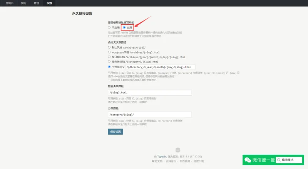The width and height of the screenshot is (308, 169).
Task: Open the 撰写 menu
Action: tap(24, 3)
